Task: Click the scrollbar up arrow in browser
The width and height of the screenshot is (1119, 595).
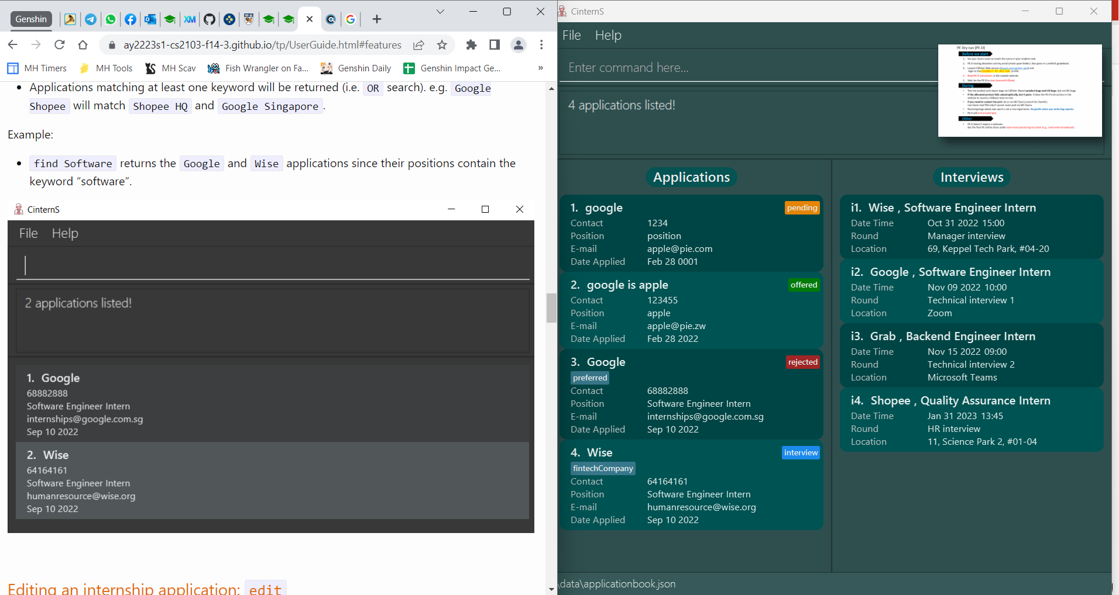Action: pyautogui.click(x=551, y=89)
